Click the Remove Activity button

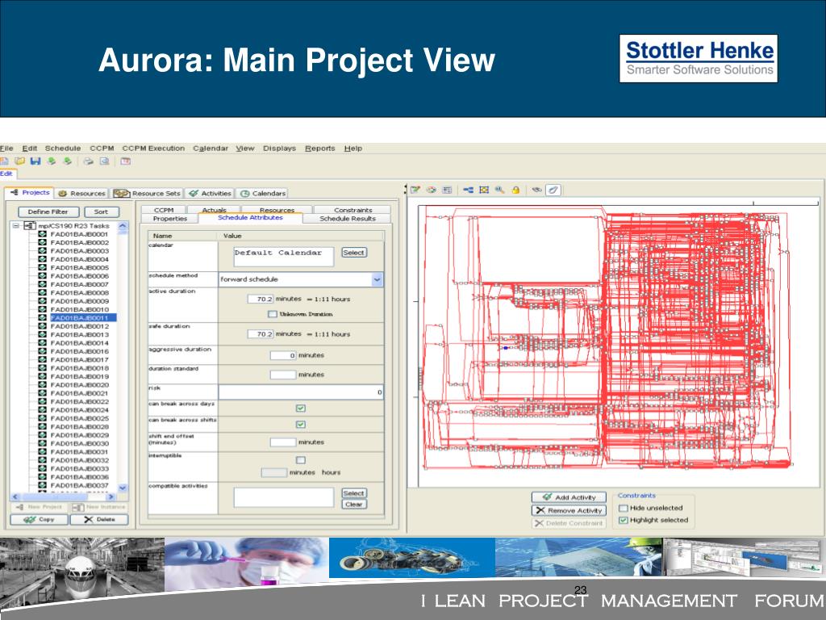point(569,510)
